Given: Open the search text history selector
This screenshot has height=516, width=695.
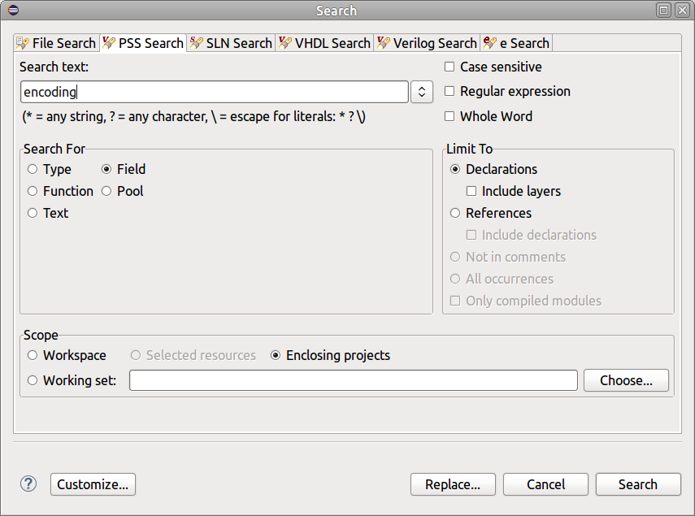Looking at the screenshot, I should click(421, 92).
